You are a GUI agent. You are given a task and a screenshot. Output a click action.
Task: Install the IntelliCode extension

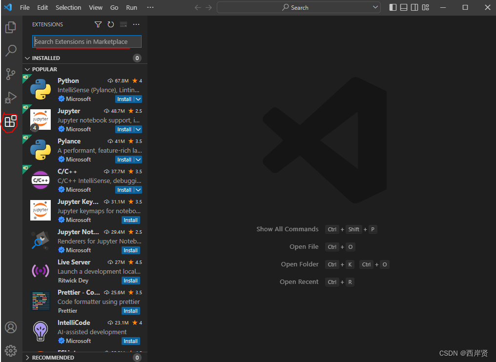tap(131, 341)
